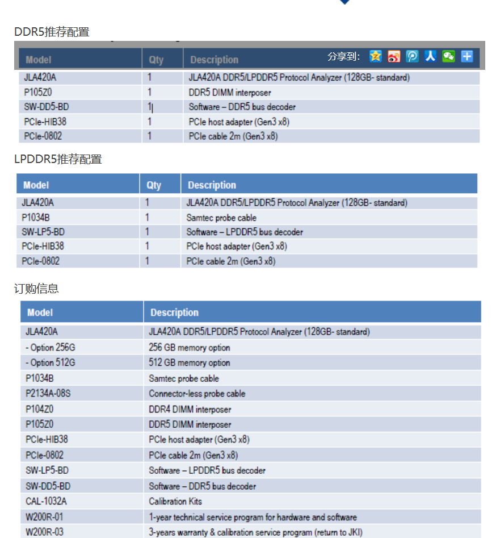The width and height of the screenshot is (500, 538).
Task: Click the Model header in the 订购信息 table
Action: 40,312
